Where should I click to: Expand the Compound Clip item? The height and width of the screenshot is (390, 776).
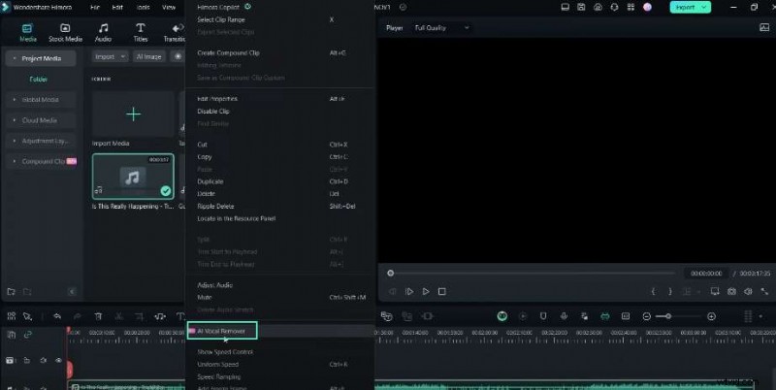[x=15, y=161]
